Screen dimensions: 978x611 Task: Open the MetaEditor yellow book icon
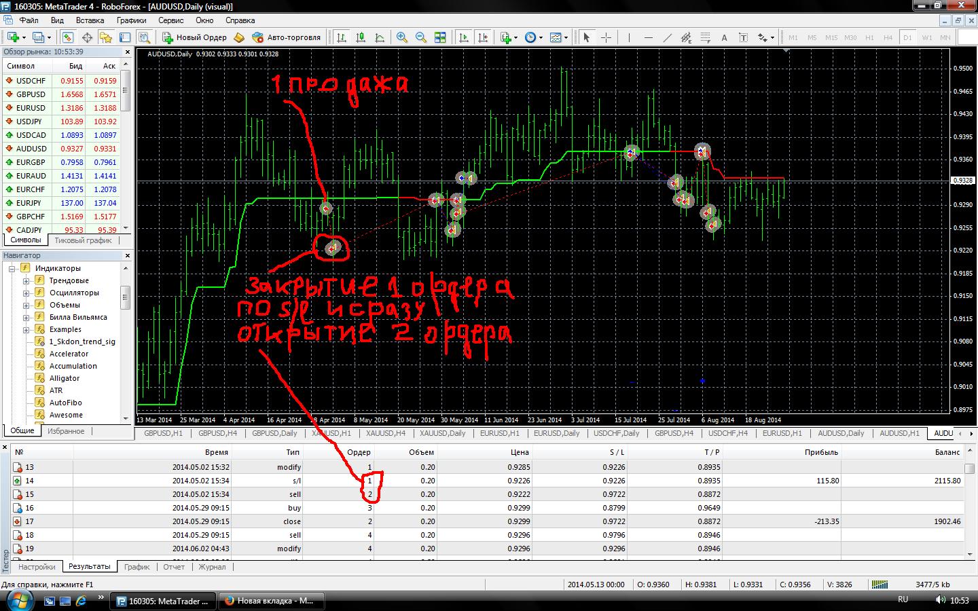pyautogui.click(x=239, y=37)
